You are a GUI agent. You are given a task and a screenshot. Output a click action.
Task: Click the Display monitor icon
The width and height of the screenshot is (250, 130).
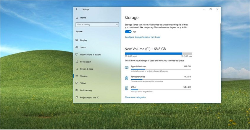point(77,40)
